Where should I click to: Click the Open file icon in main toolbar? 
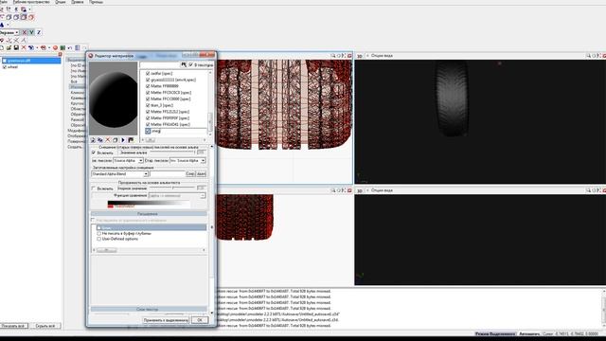(9, 48)
